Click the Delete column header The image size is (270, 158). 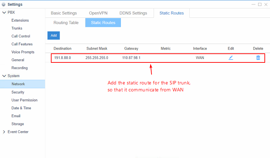[x=258, y=48]
